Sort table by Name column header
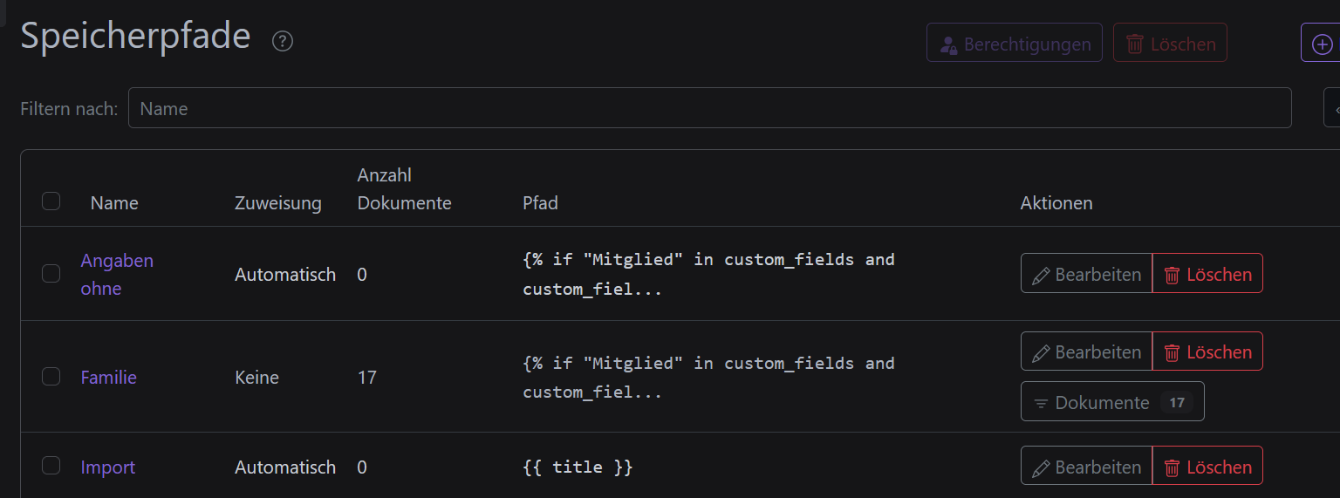 pyautogui.click(x=114, y=203)
